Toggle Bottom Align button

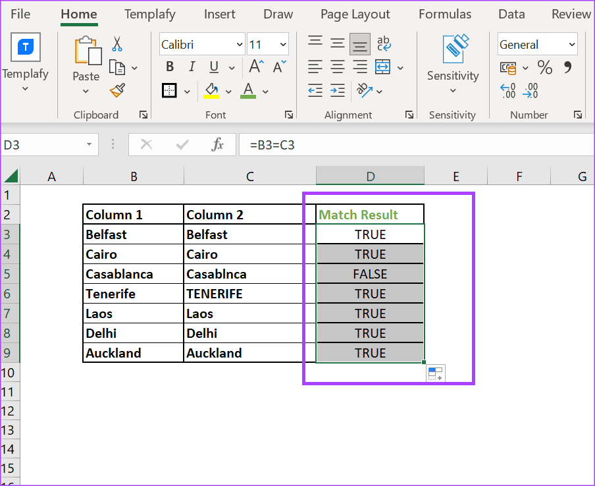click(x=360, y=44)
